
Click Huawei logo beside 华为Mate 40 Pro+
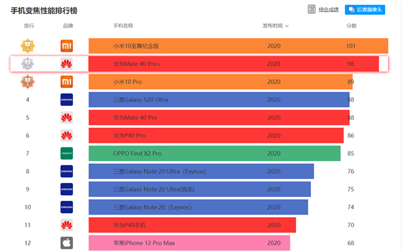pos(66,64)
